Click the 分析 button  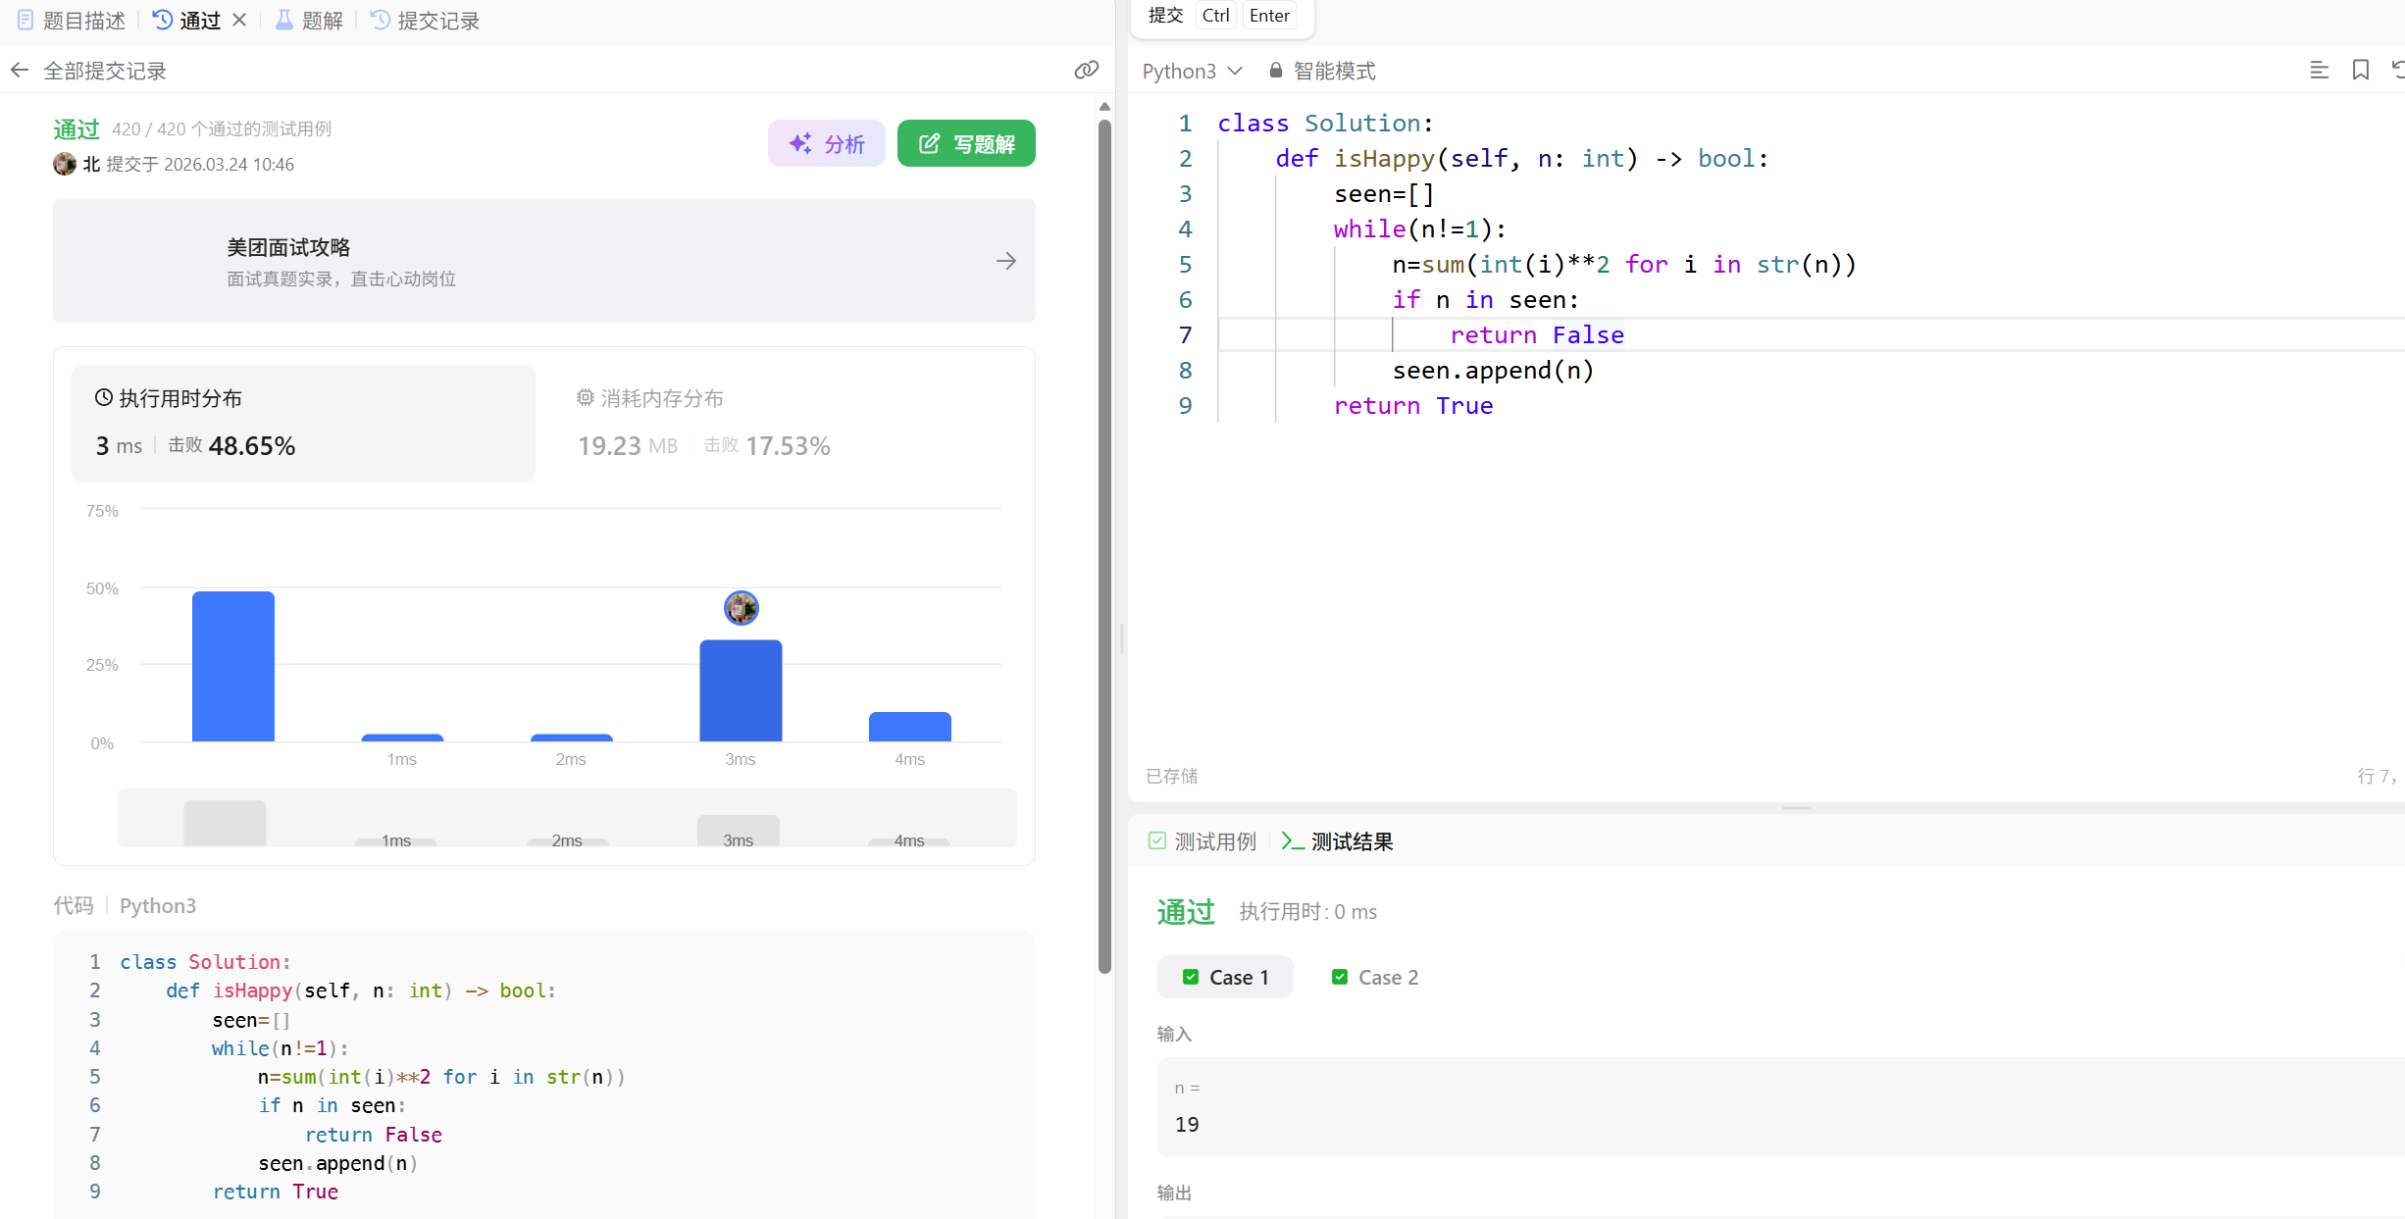(x=827, y=144)
